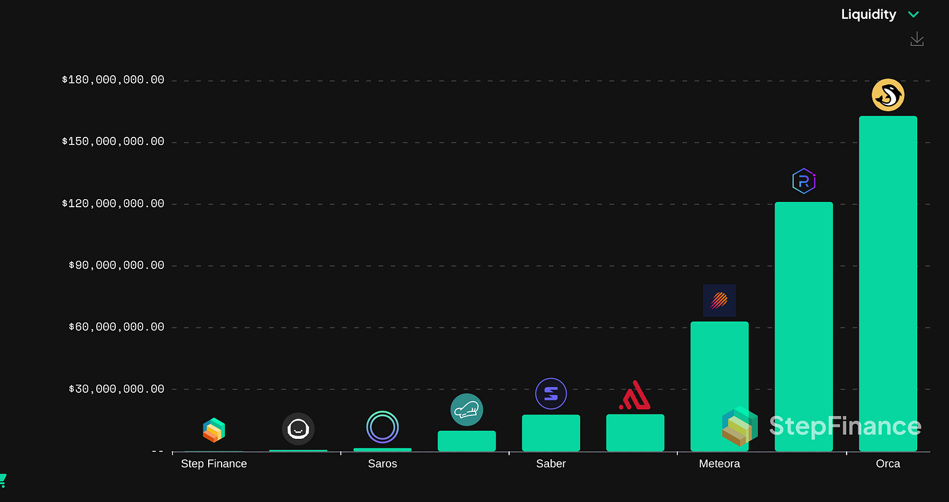Click the Liquidity label text
The width and height of the screenshot is (949, 502).
click(x=868, y=15)
